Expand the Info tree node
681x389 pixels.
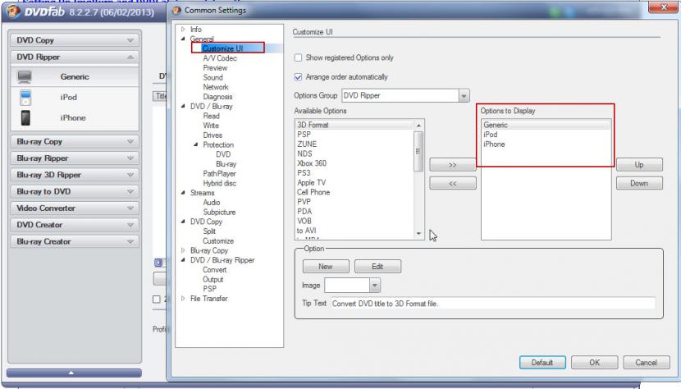tap(183, 29)
